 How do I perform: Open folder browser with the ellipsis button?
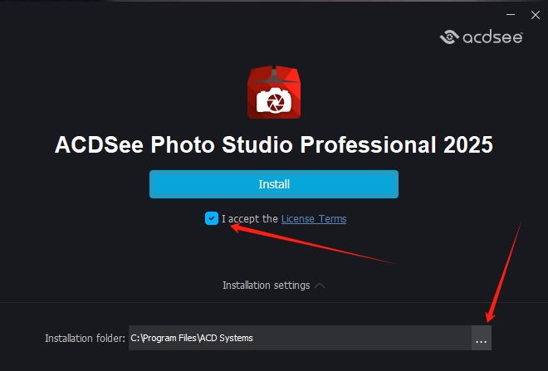pos(482,338)
